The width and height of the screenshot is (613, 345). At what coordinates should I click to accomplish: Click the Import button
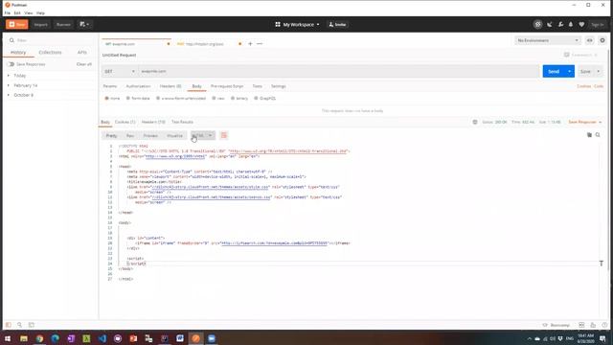40,24
